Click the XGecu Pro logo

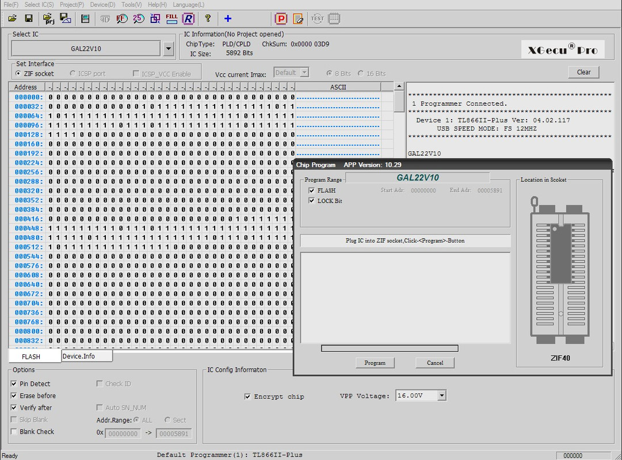[x=563, y=49]
